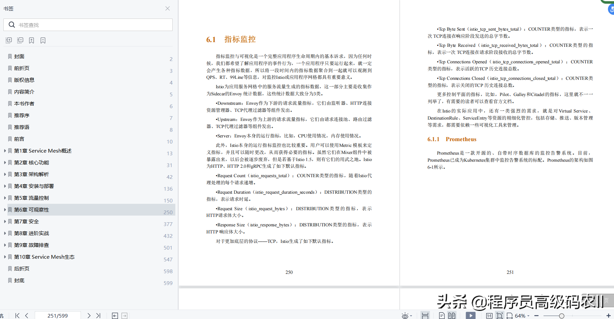Click the 251/599 page number field
The width and height of the screenshot is (614, 319).
58,316
